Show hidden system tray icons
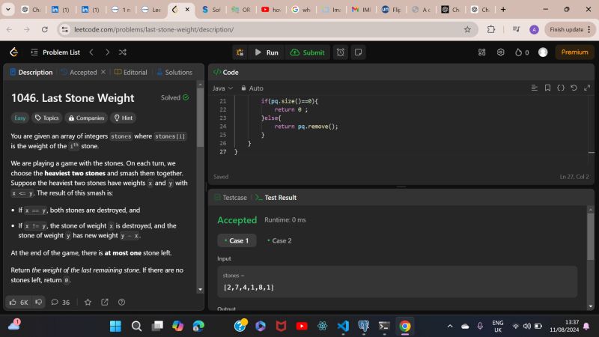599x337 pixels. pyautogui.click(x=450, y=326)
